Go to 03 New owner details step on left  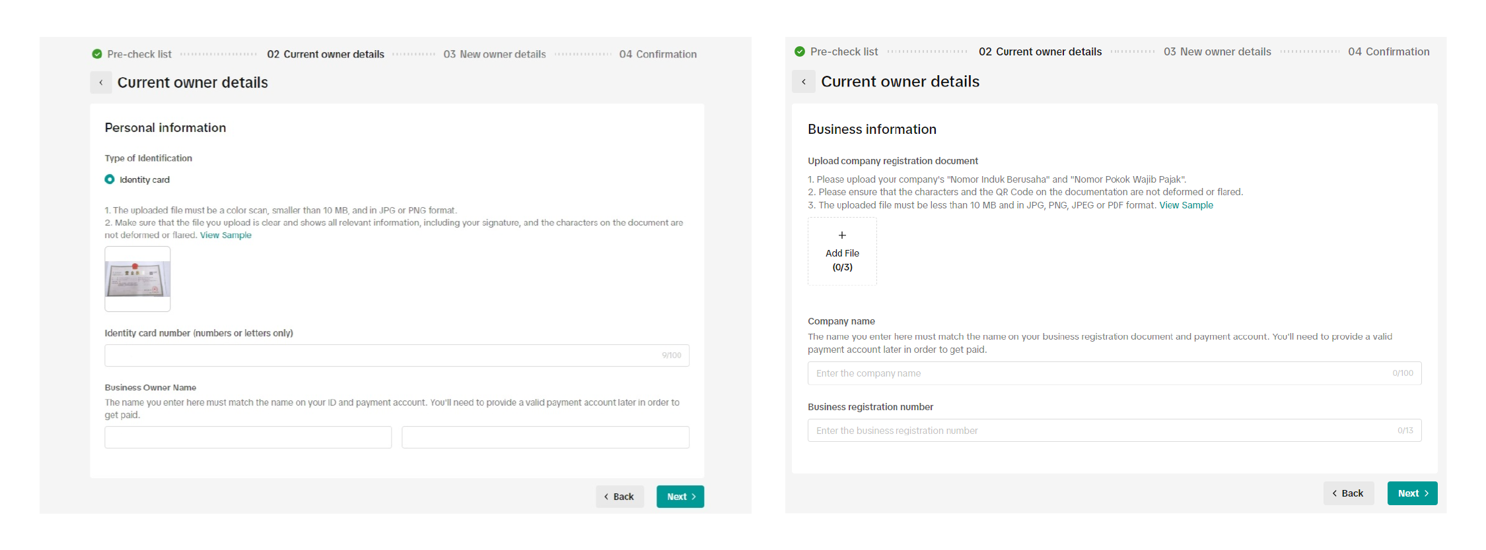coord(495,54)
